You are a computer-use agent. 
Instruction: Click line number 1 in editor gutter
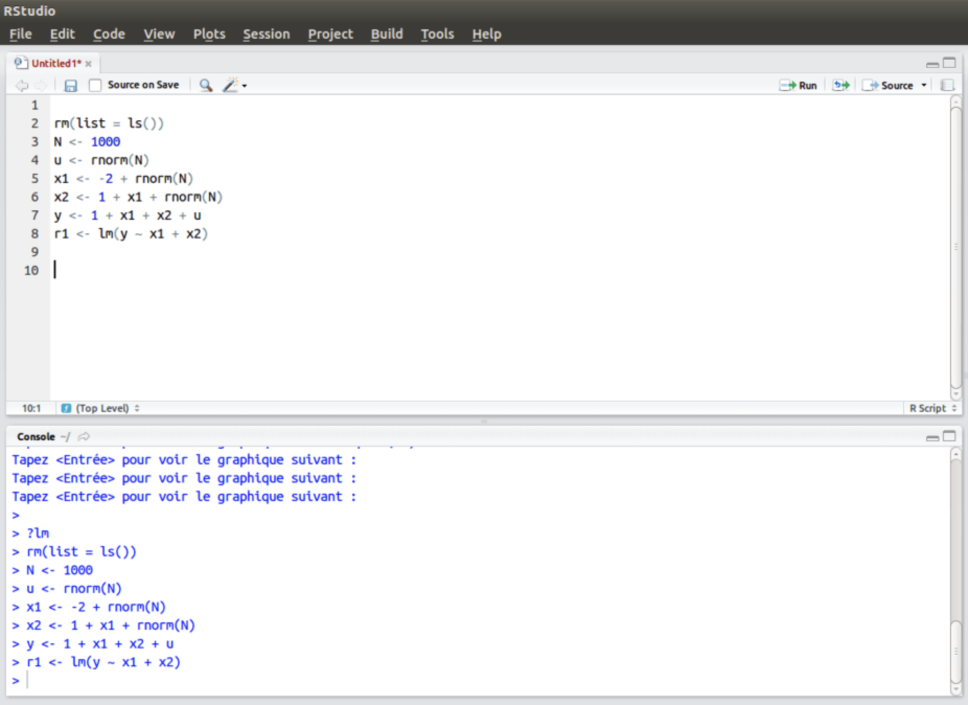point(34,105)
